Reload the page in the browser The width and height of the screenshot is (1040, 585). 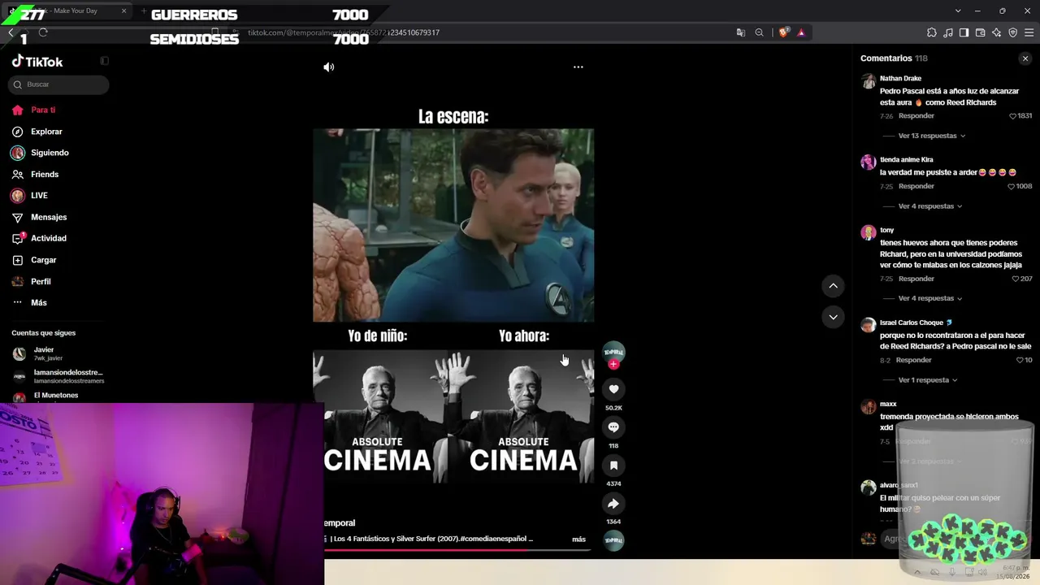coord(43,32)
